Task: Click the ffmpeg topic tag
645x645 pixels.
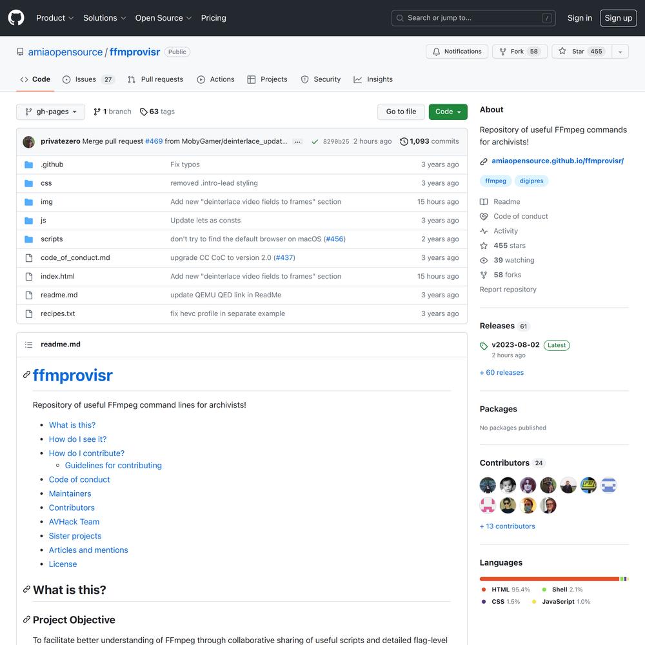Action: coord(495,181)
